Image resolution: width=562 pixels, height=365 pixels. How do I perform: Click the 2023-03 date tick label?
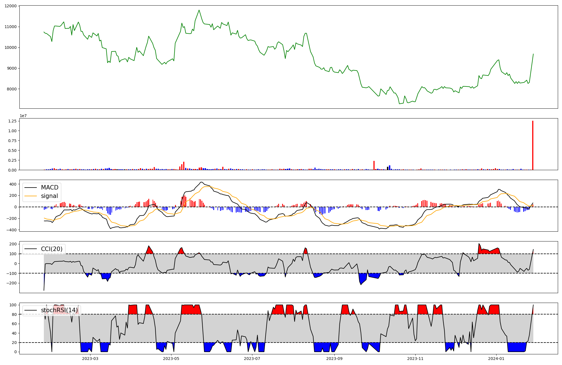tap(90, 359)
